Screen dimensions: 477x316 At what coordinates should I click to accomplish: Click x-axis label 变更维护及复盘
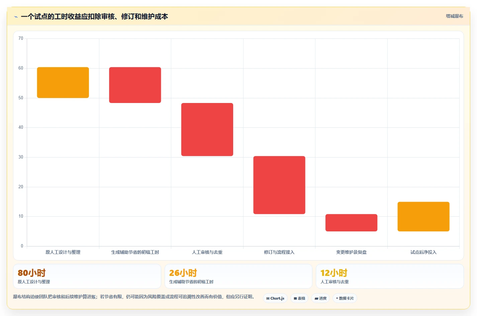coord(351,252)
